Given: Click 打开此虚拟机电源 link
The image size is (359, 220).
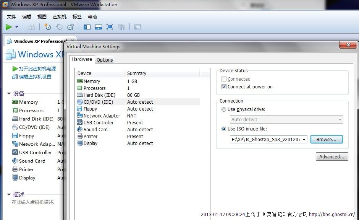Looking at the screenshot, I should [37, 68].
